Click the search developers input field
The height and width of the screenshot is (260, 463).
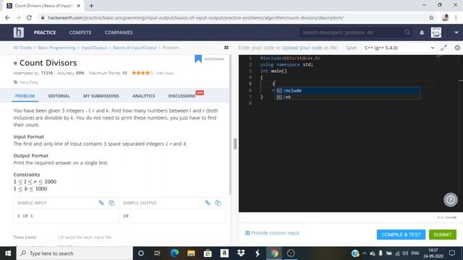tap(352, 32)
